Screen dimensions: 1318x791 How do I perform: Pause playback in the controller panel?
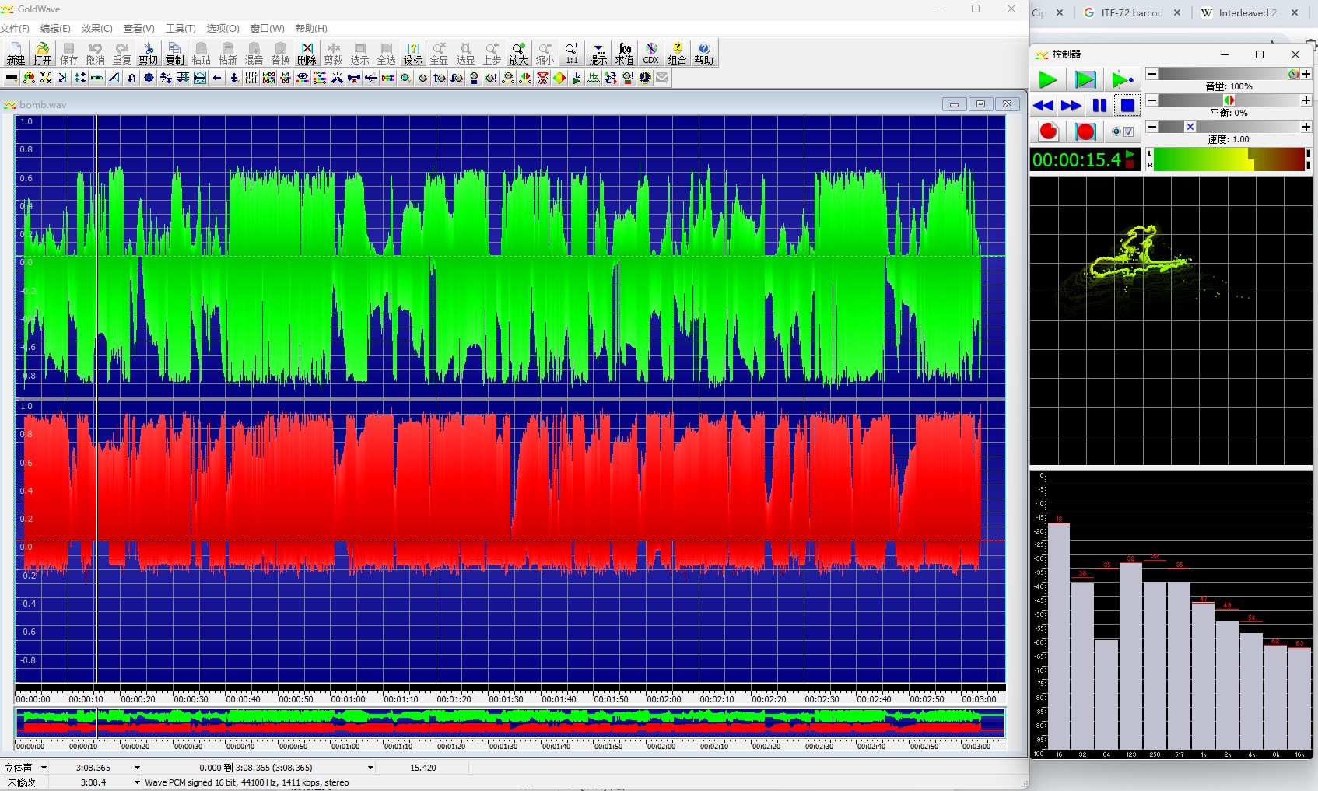tap(1099, 105)
